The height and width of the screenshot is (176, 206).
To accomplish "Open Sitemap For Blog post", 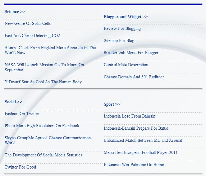I will pyautogui.click(x=119, y=40).
